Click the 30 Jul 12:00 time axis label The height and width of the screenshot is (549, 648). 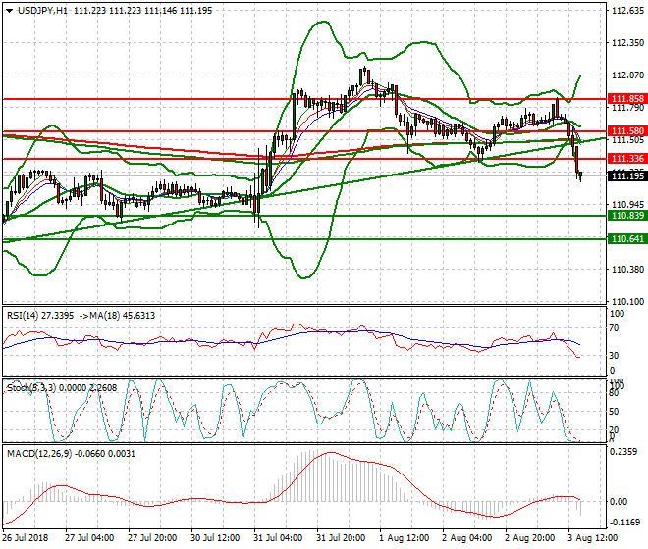215,538
